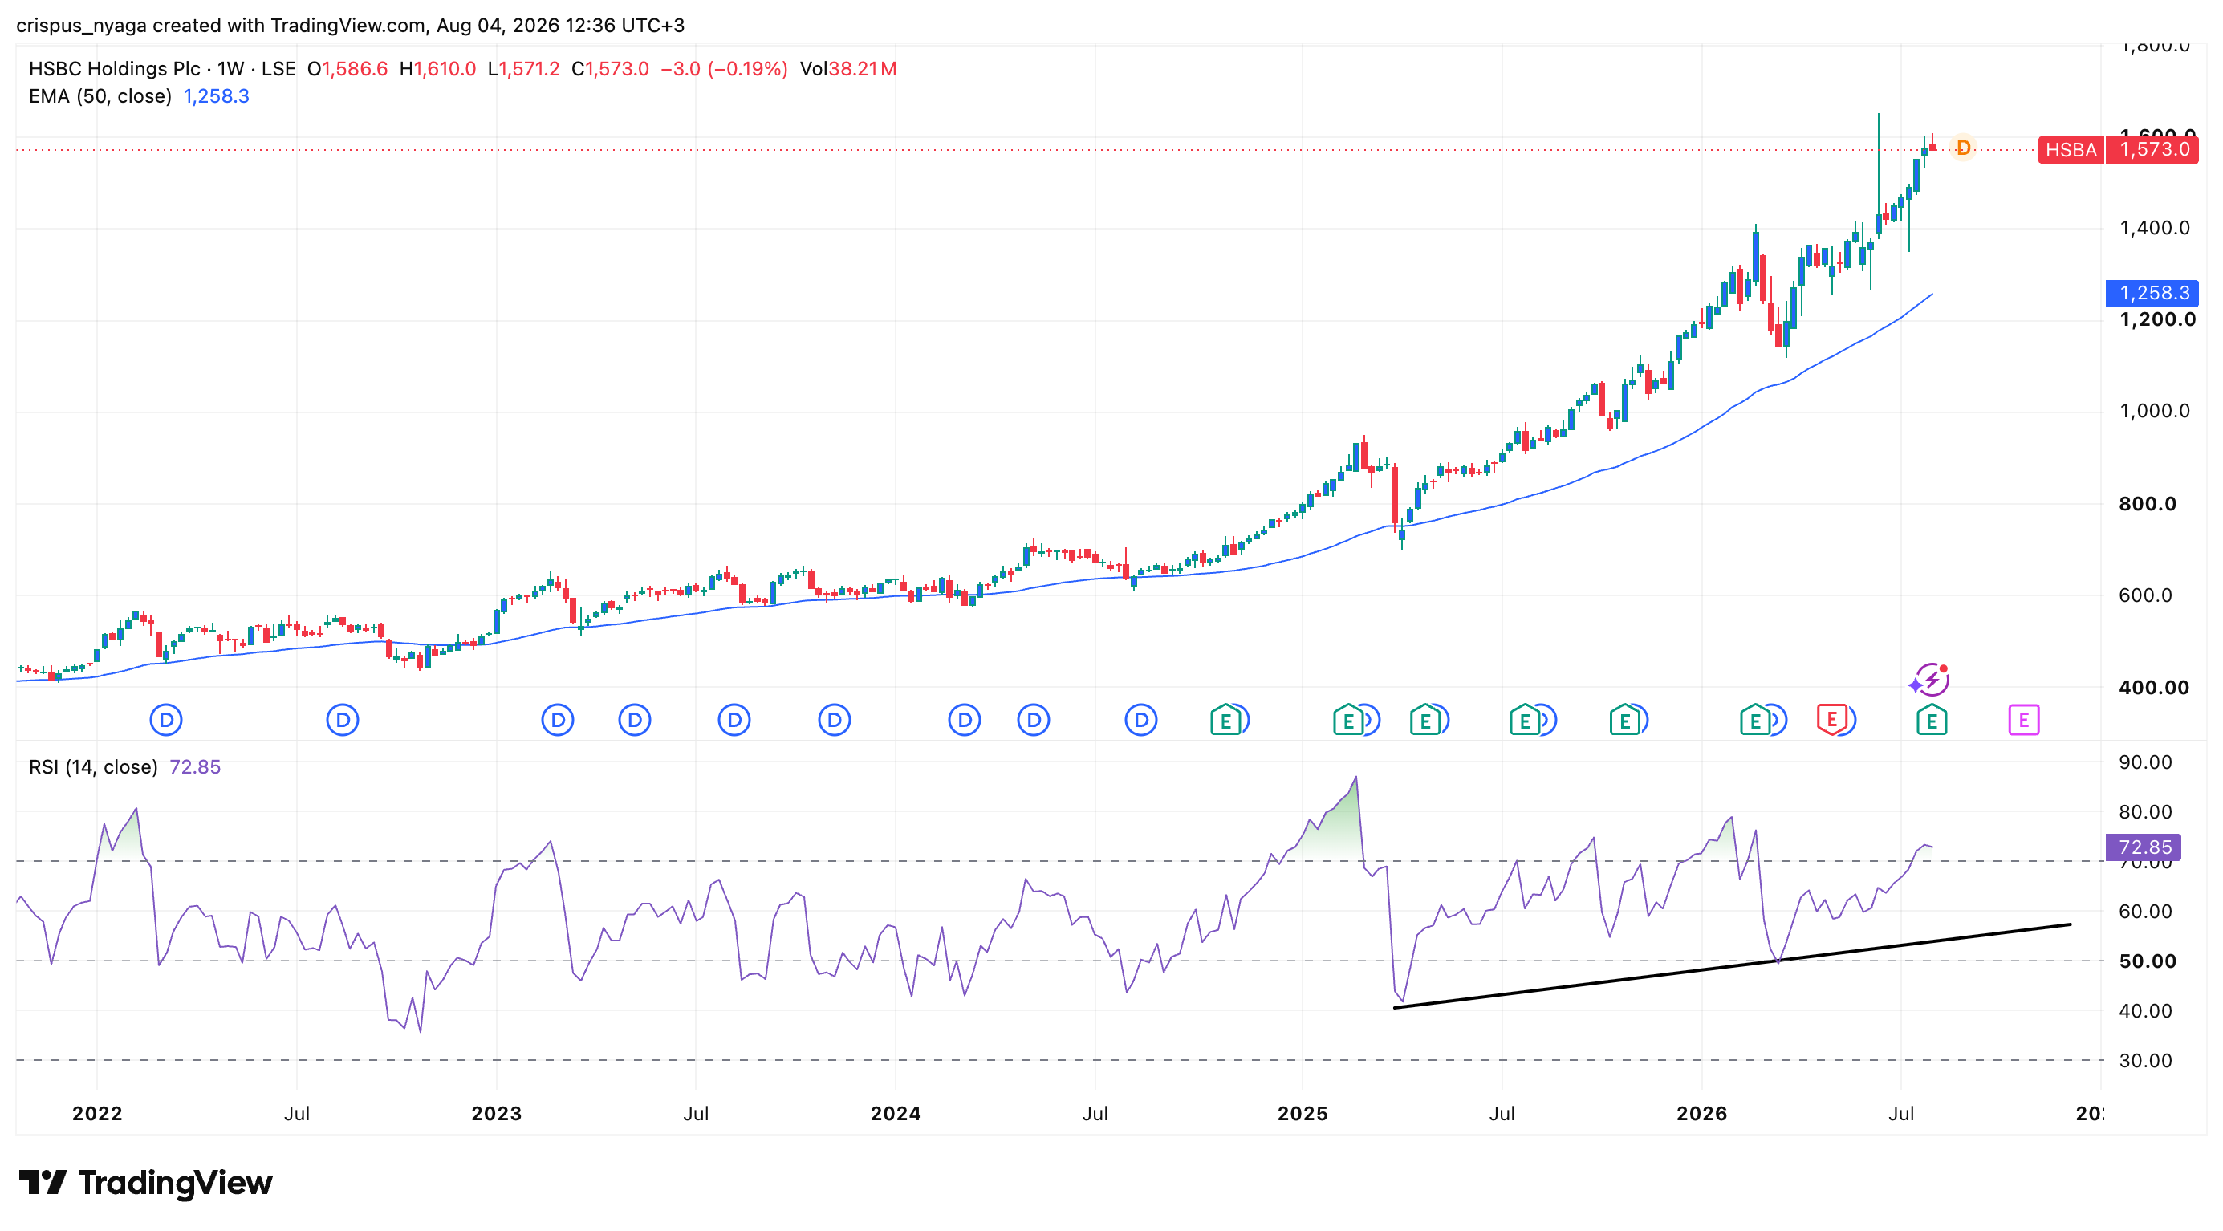Viewport: 2223px width, 1231px height.
Task: Click the 1,000.0 price axis label
Action: (2155, 411)
